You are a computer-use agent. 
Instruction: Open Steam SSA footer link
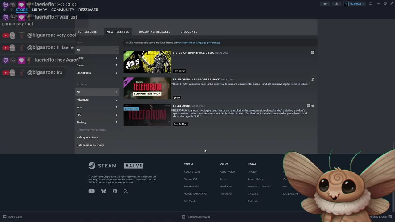coord(190,179)
